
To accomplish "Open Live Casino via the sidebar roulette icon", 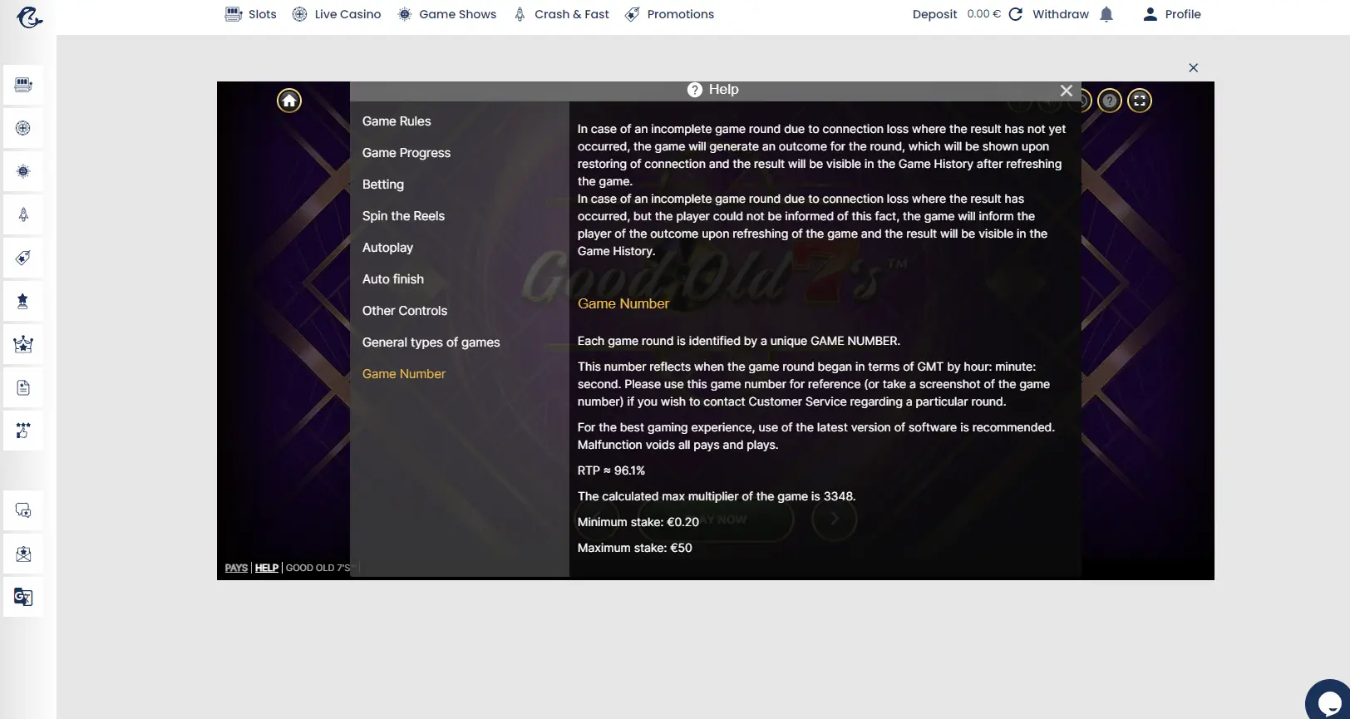I will point(23,128).
